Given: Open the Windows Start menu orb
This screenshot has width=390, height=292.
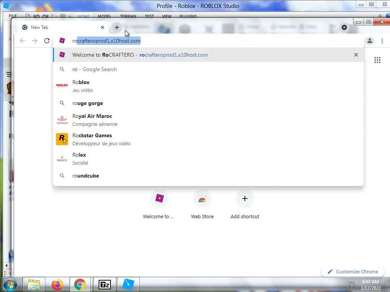Looking at the screenshot, I should [10, 284].
